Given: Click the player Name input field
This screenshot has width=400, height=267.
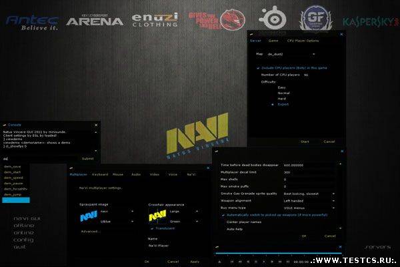Looking at the screenshot, I should click(x=173, y=246).
